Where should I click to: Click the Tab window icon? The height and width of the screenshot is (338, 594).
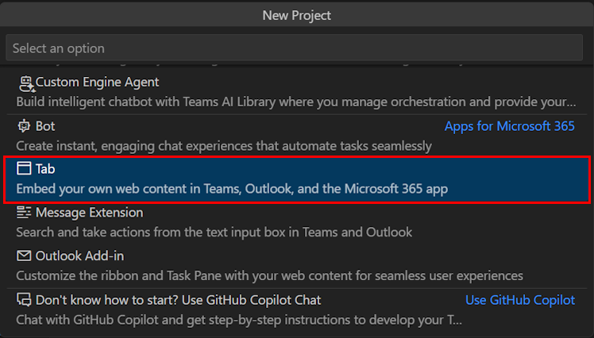[x=24, y=168]
